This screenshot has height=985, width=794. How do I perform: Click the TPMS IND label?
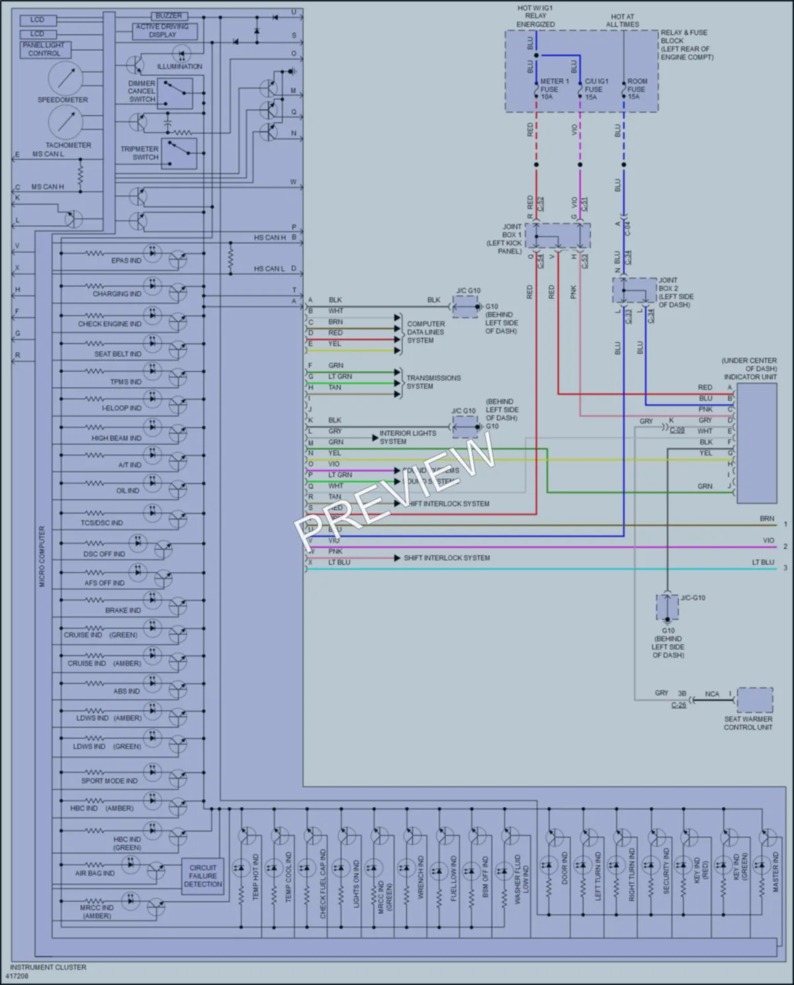(126, 382)
